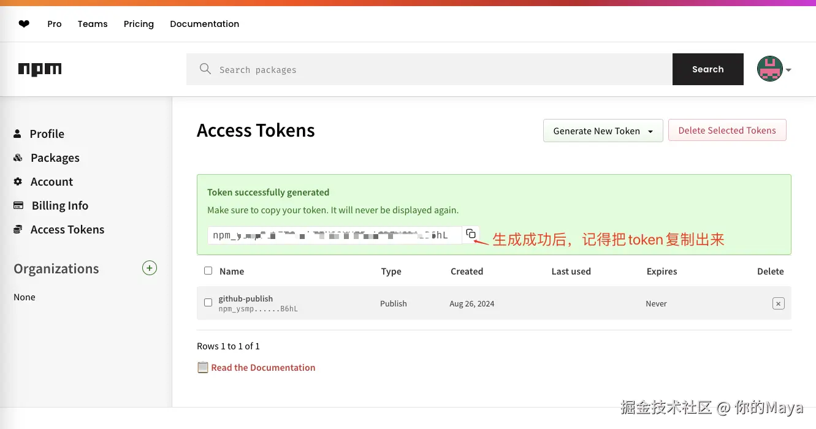Open Account settings via the gear icon

tap(17, 181)
